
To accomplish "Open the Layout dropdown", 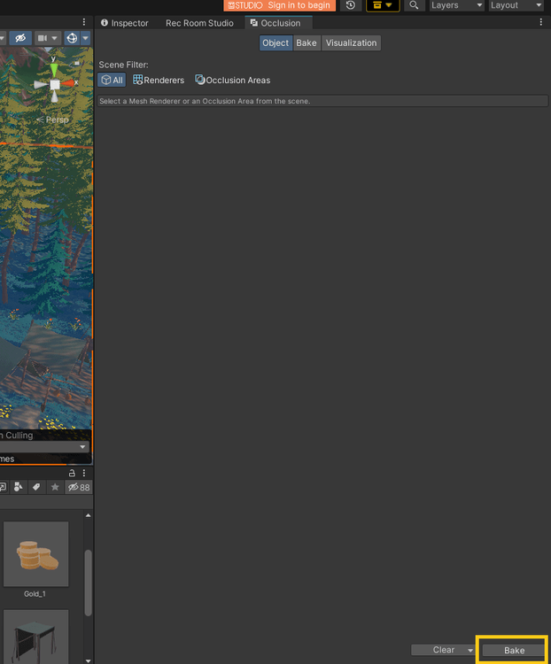I will coord(516,5).
